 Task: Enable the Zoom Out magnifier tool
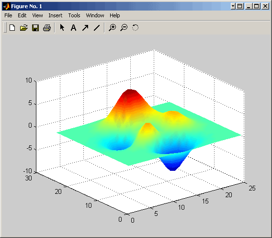tap(124, 28)
